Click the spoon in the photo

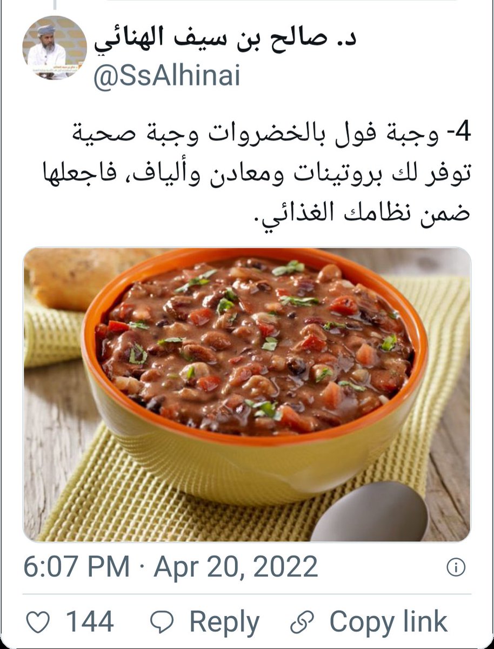(x=370, y=512)
